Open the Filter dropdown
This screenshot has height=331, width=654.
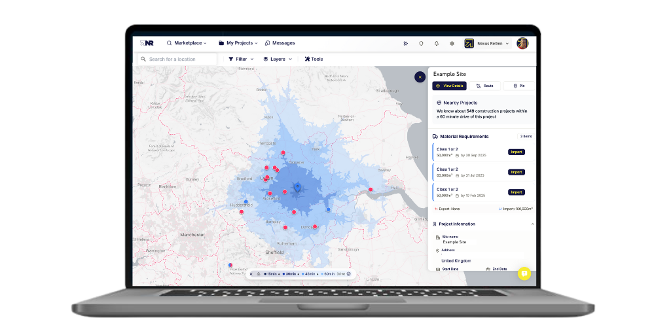241,59
